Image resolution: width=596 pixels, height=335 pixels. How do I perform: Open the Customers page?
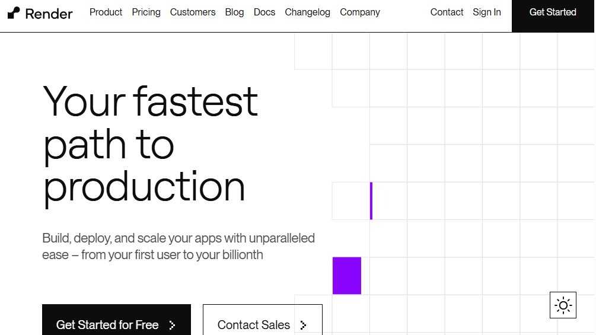click(193, 12)
